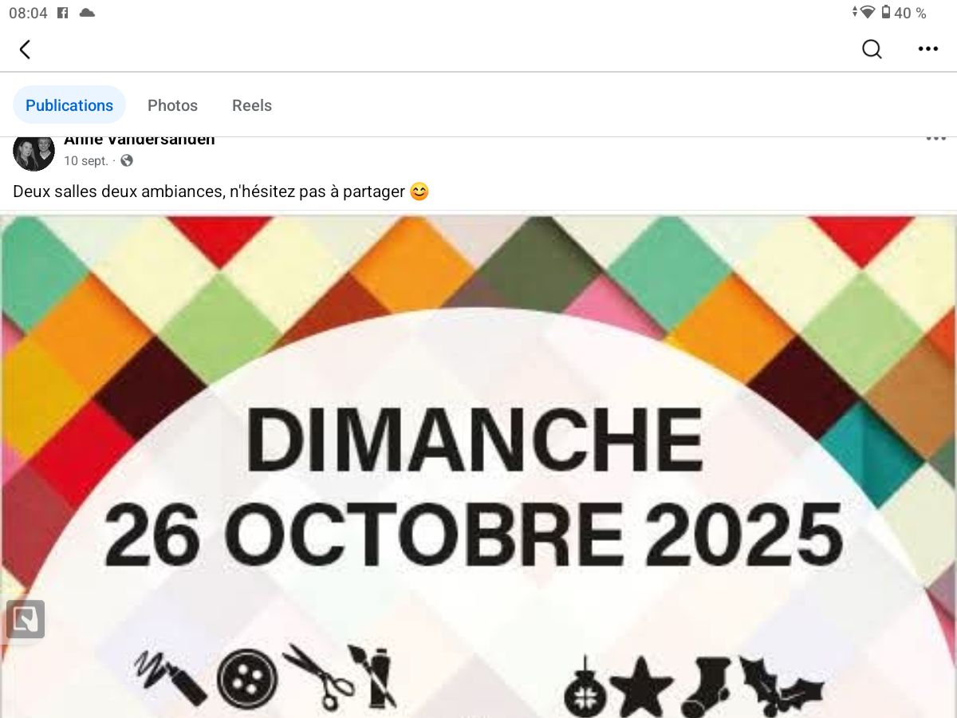The height and width of the screenshot is (718, 957).
Task: Tap cloud icon in status bar
Action: click(87, 13)
